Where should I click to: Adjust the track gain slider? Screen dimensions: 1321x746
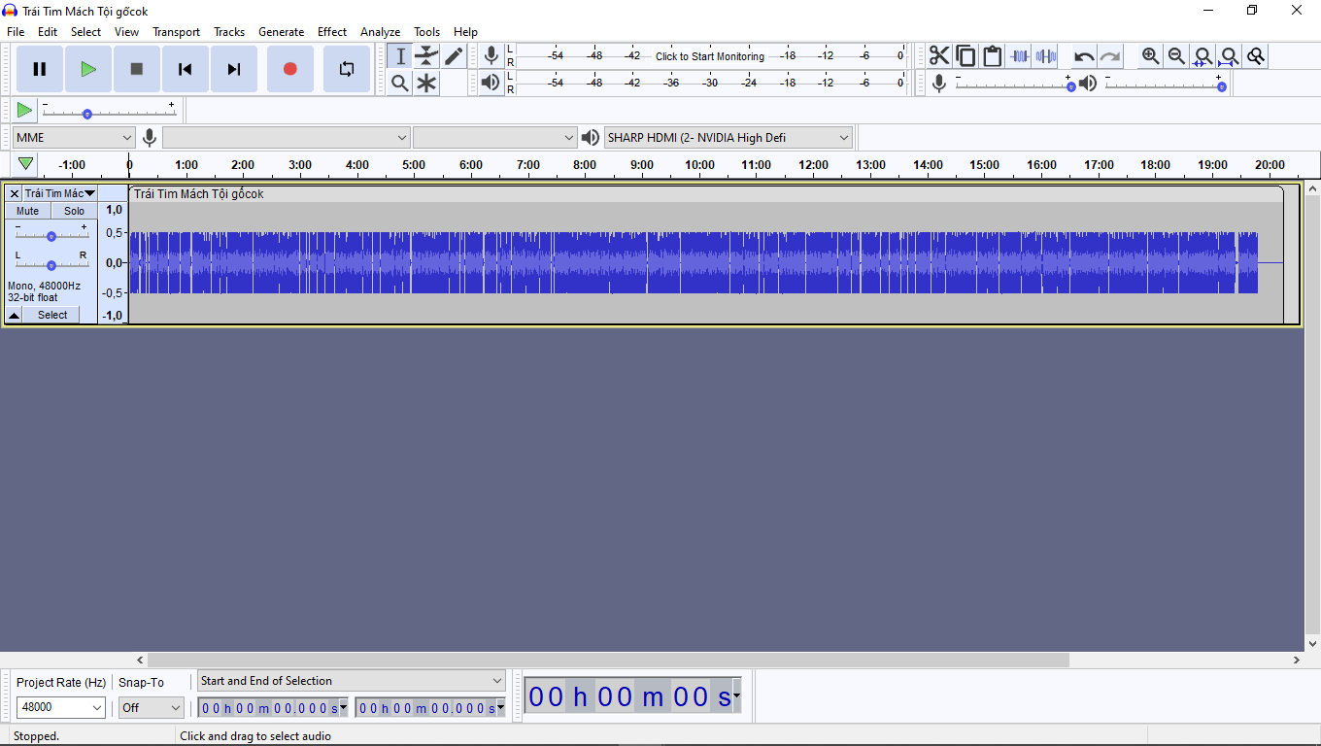point(51,235)
